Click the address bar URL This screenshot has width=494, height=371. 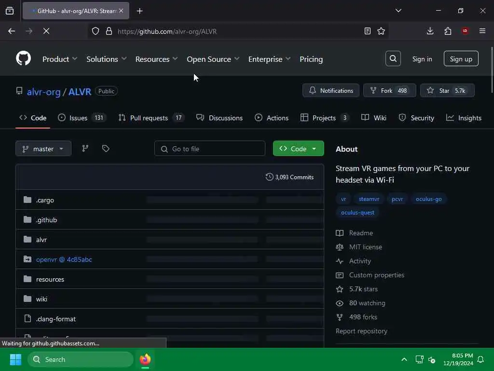click(167, 31)
